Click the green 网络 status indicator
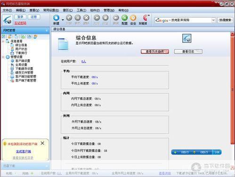Image resolution: width=235 pixels, height=177 pixels. pyautogui.click(x=32, y=173)
